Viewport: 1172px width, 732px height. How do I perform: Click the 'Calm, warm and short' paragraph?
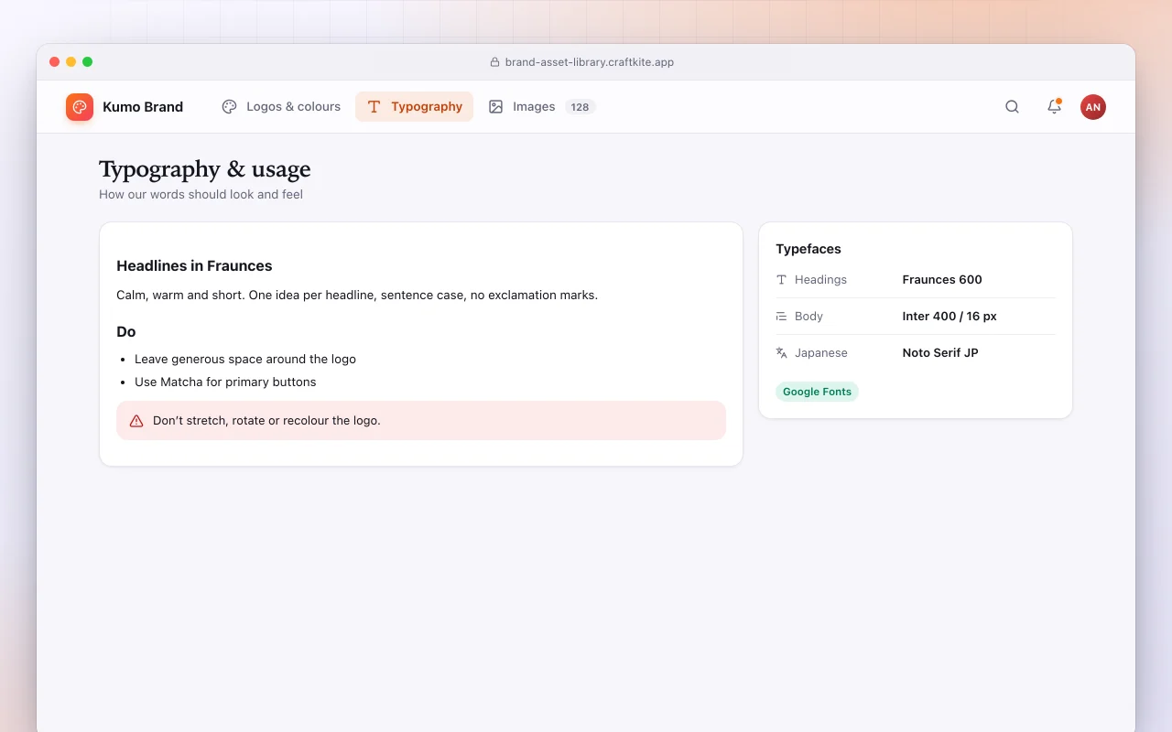(357, 296)
